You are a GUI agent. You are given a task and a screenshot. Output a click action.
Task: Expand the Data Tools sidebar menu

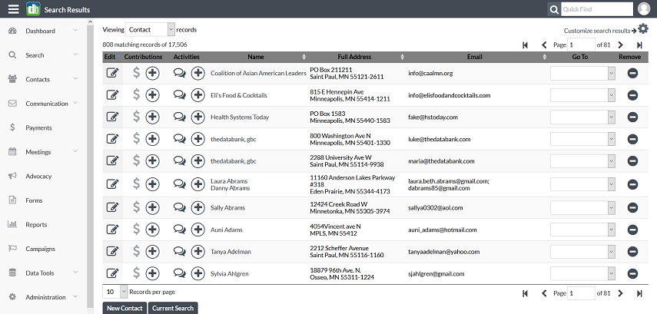(75, 273)
